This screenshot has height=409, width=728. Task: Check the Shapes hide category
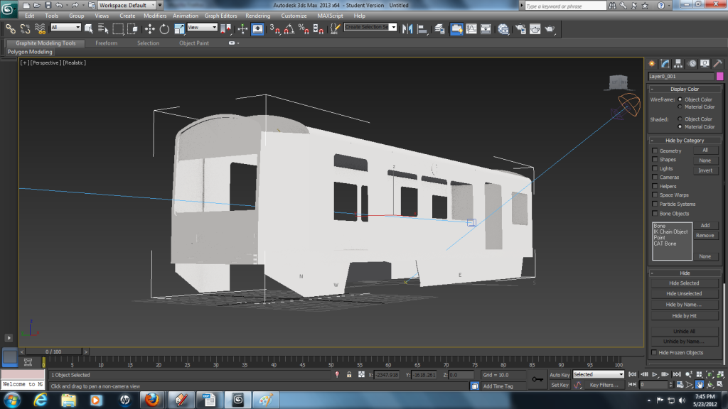pyautogui.click(x=655, y=160)
